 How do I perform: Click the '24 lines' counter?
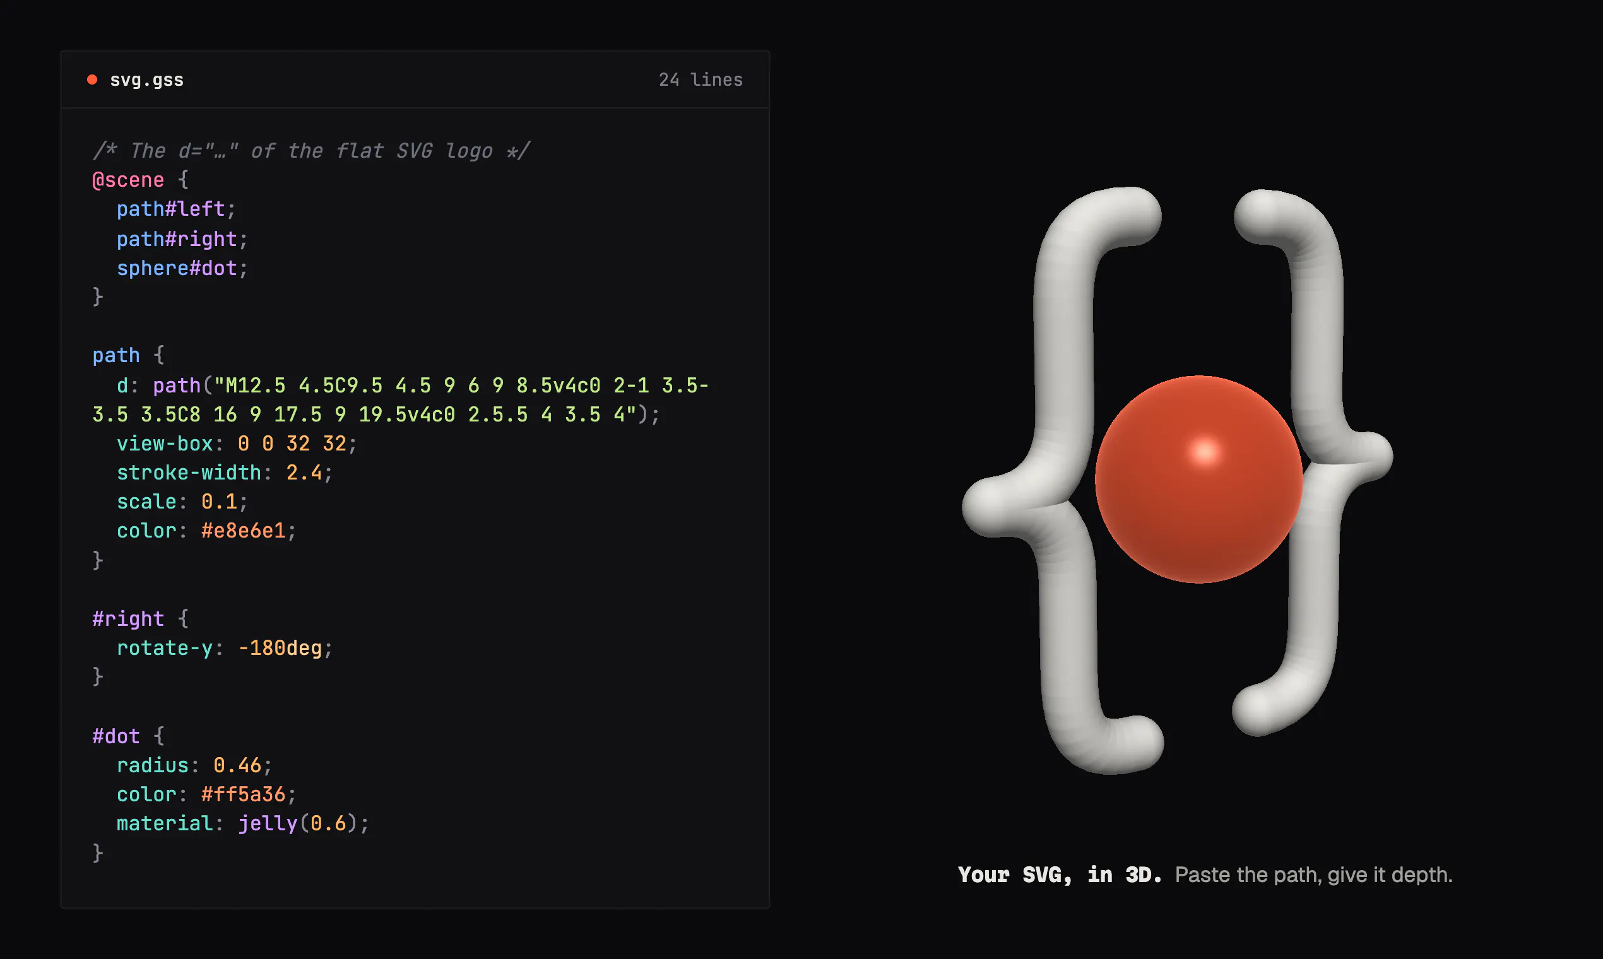click(x=701, y=79)
